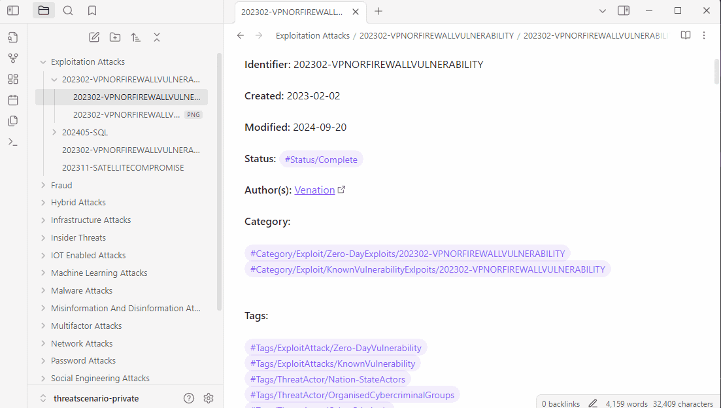Open the search panel icon
Image resolution: width=721 pixels, height=408 pixels.
pyautogui.click(x=68, y=10)
